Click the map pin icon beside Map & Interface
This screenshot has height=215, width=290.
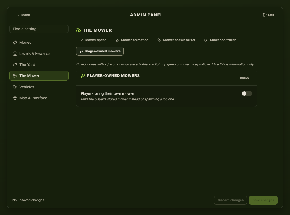click(x=15, y=98)
